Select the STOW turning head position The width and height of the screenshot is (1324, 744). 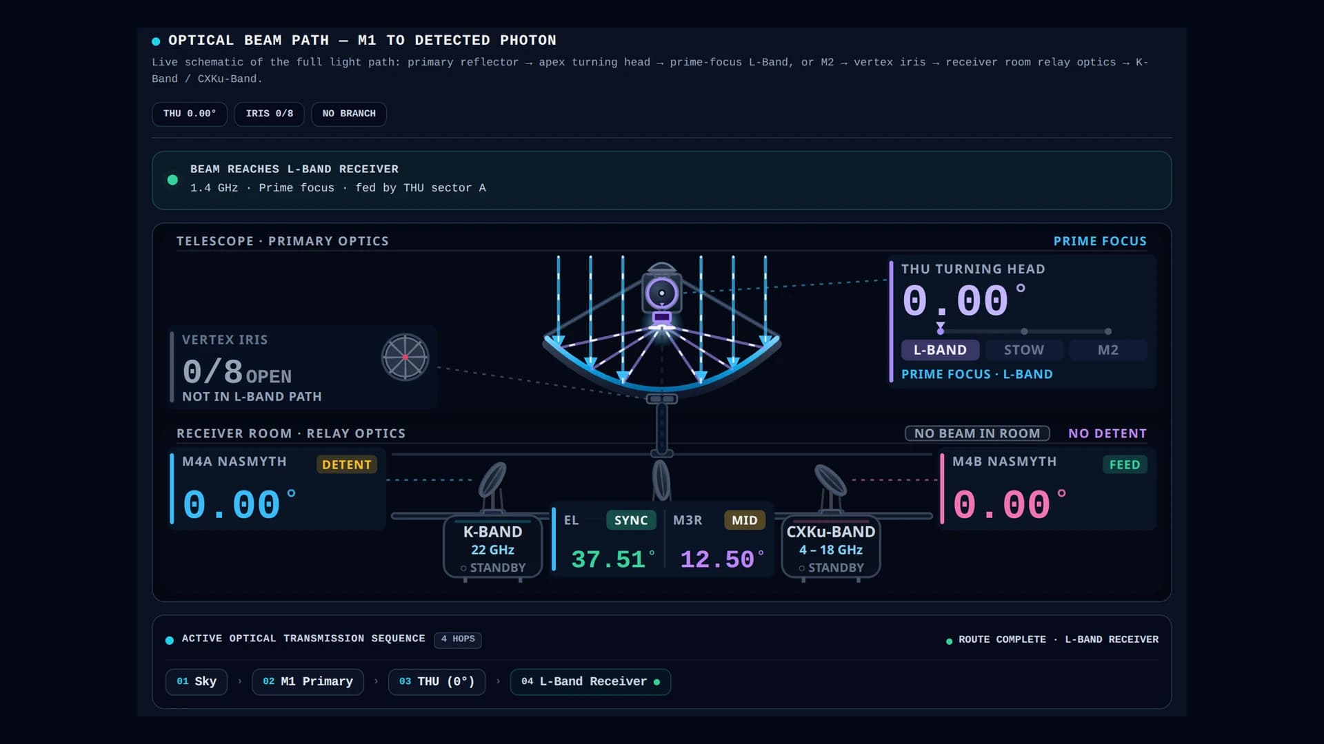pyautogui.click(x=1024, y=350)
